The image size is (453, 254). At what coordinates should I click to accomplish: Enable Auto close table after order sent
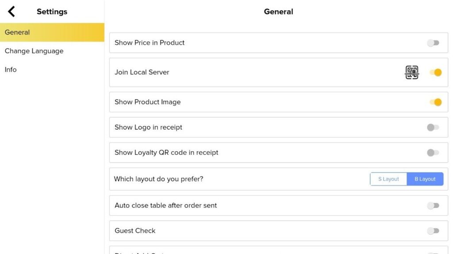coord(433,206)
